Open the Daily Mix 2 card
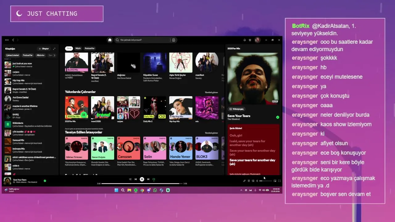 click(155, 109)
